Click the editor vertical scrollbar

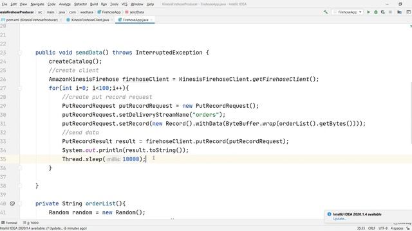point(411,113)
